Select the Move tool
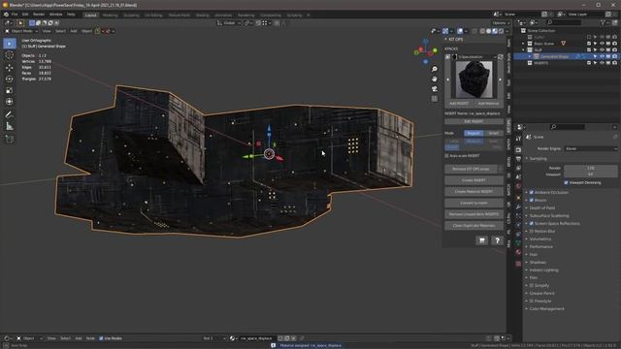Image resolution: width=621 pixels, height=349 pixels. point(10,67)
